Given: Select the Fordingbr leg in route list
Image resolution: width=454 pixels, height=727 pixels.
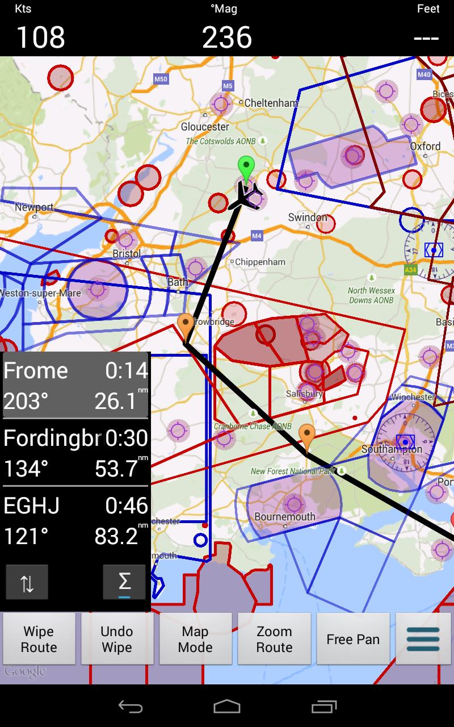Looking at the screenshot, I should click(x=75, y=453).
